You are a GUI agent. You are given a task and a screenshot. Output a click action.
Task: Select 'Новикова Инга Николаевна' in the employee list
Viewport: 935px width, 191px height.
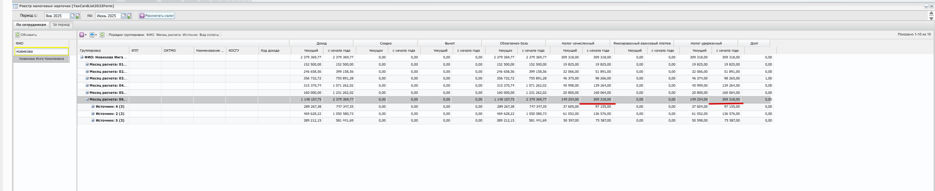click(x=41, y=59)
